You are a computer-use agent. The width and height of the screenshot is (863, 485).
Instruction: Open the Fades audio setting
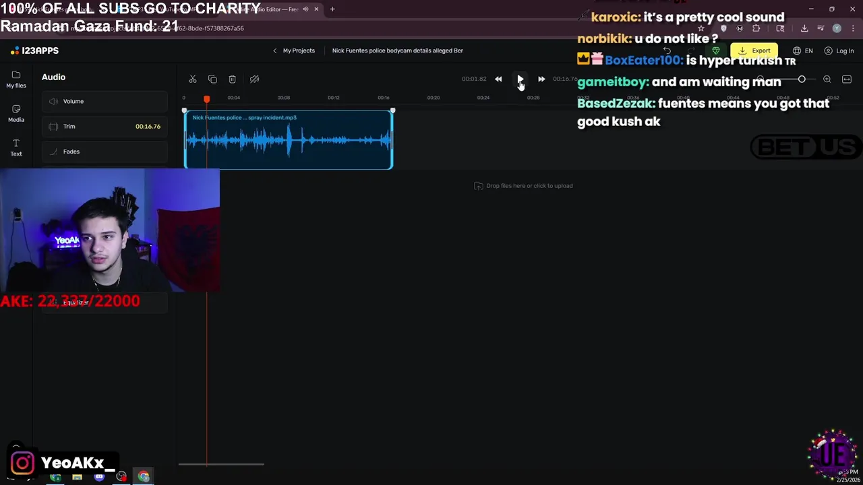click(x=105, y=152)
